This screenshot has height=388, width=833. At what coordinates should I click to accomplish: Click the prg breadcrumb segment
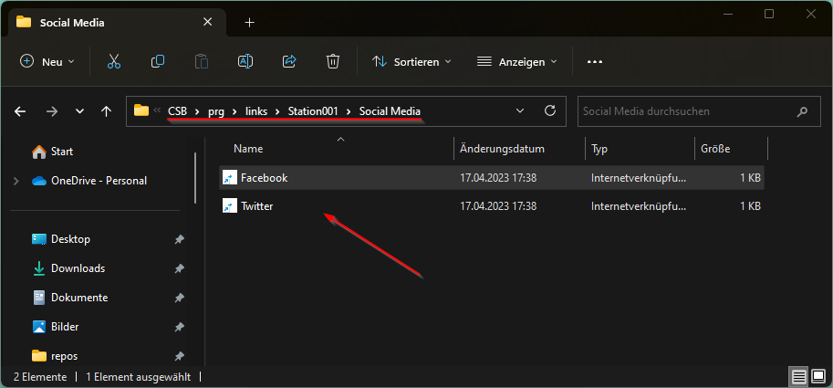tap(216, 111)
